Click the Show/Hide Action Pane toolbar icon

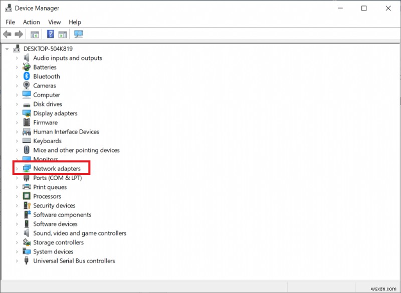coord(62,34)
